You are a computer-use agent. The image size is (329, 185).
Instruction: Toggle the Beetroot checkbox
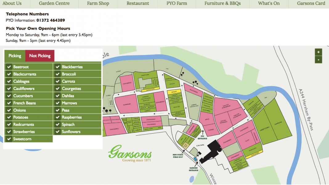tap(9, 67)
